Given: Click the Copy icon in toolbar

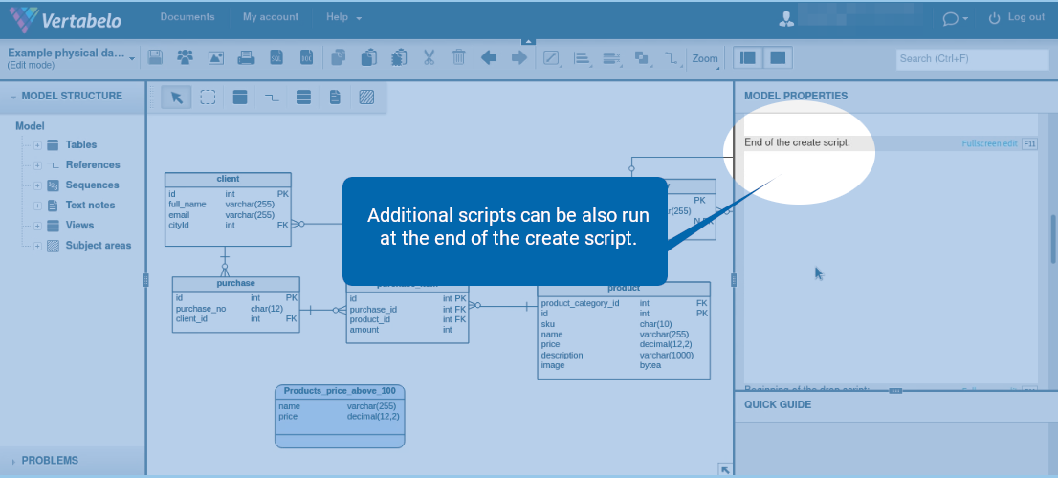Looking at the screenshot, I should click(339, 58).
